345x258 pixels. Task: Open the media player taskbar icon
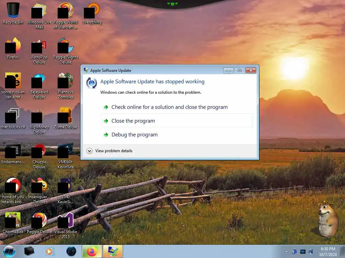(50, 251)
